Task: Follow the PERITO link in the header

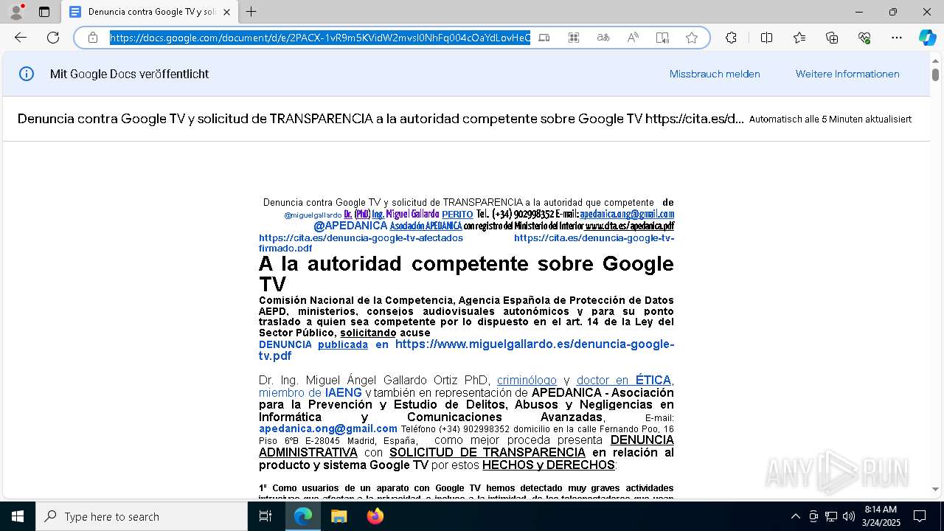Action: (457, 215)
